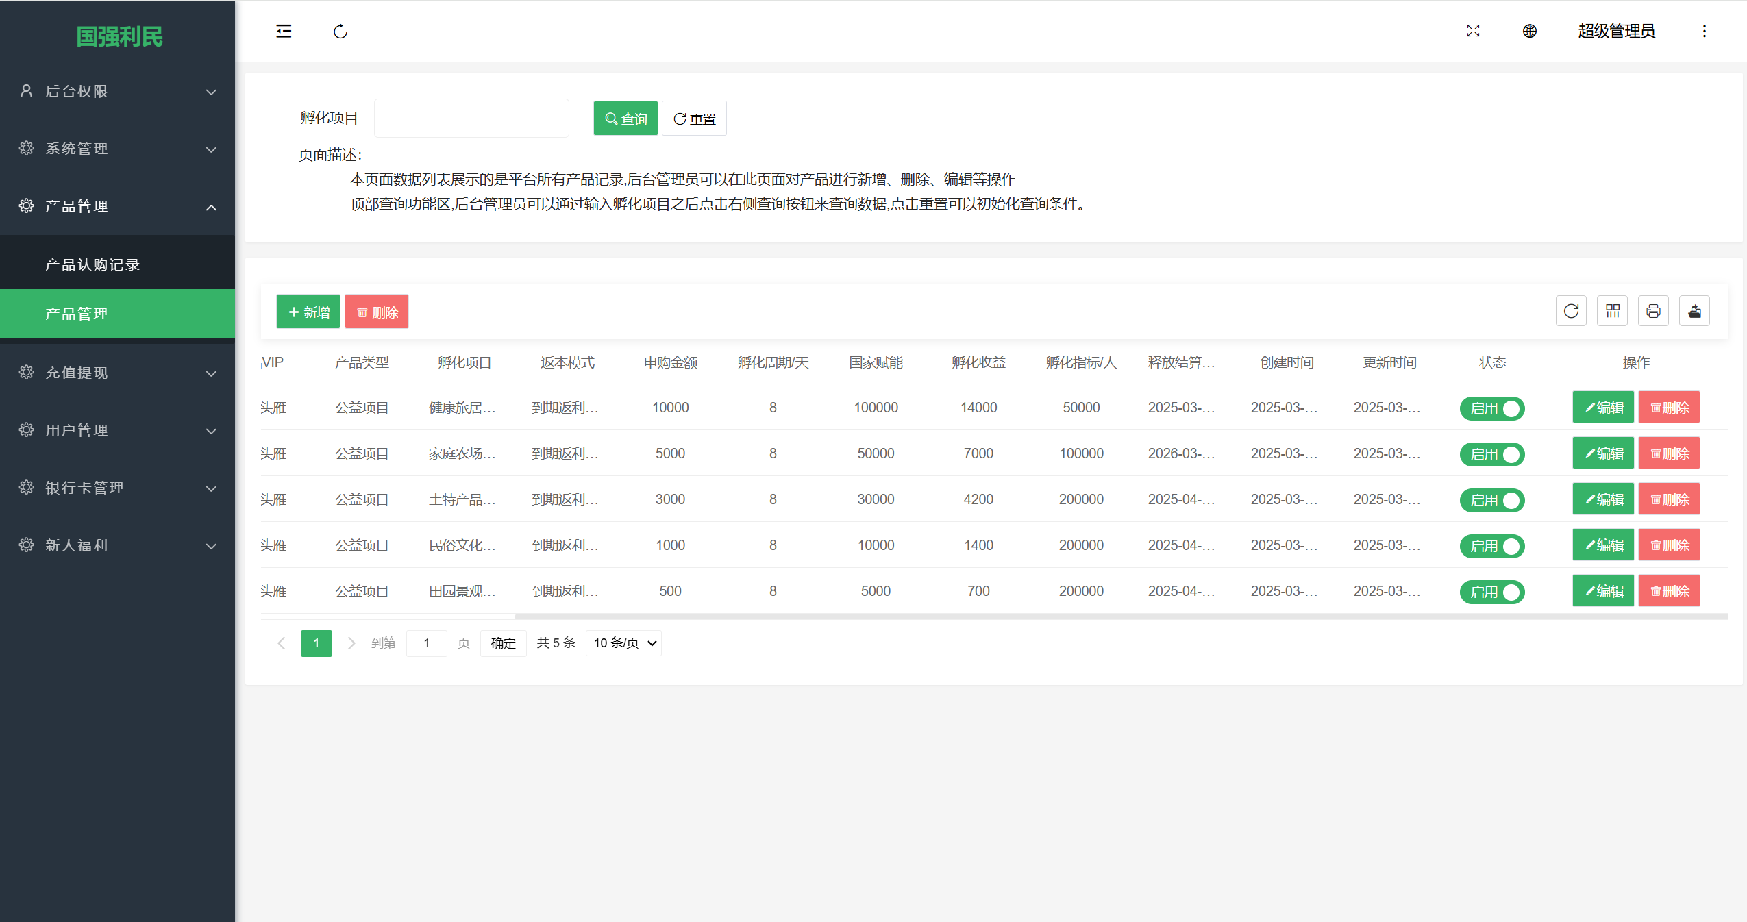Image resolution: width=1747 pixels, height=922 pixels.
Task: Open the column filter grid icon
Action: tap(1612, 312)
